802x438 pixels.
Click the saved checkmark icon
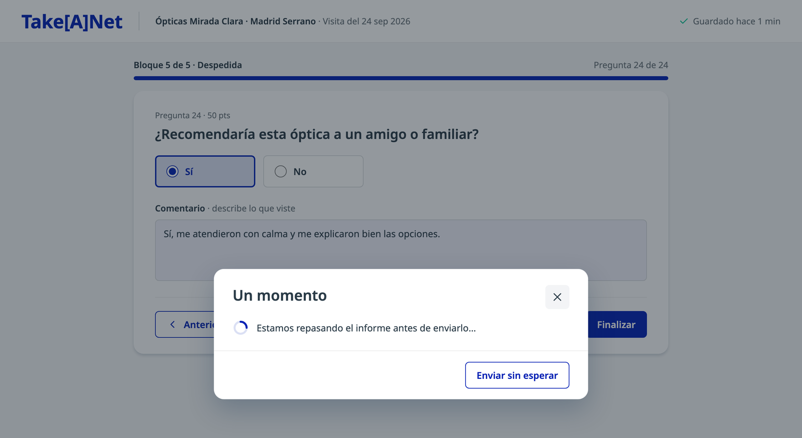coord(684,22)
